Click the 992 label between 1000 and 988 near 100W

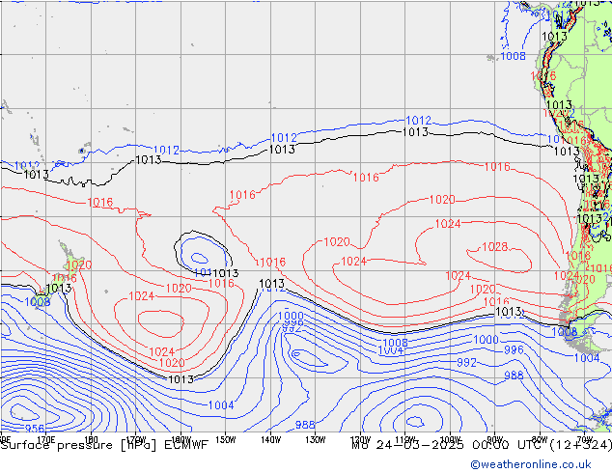pyautogui.click(x=466, y=363)
